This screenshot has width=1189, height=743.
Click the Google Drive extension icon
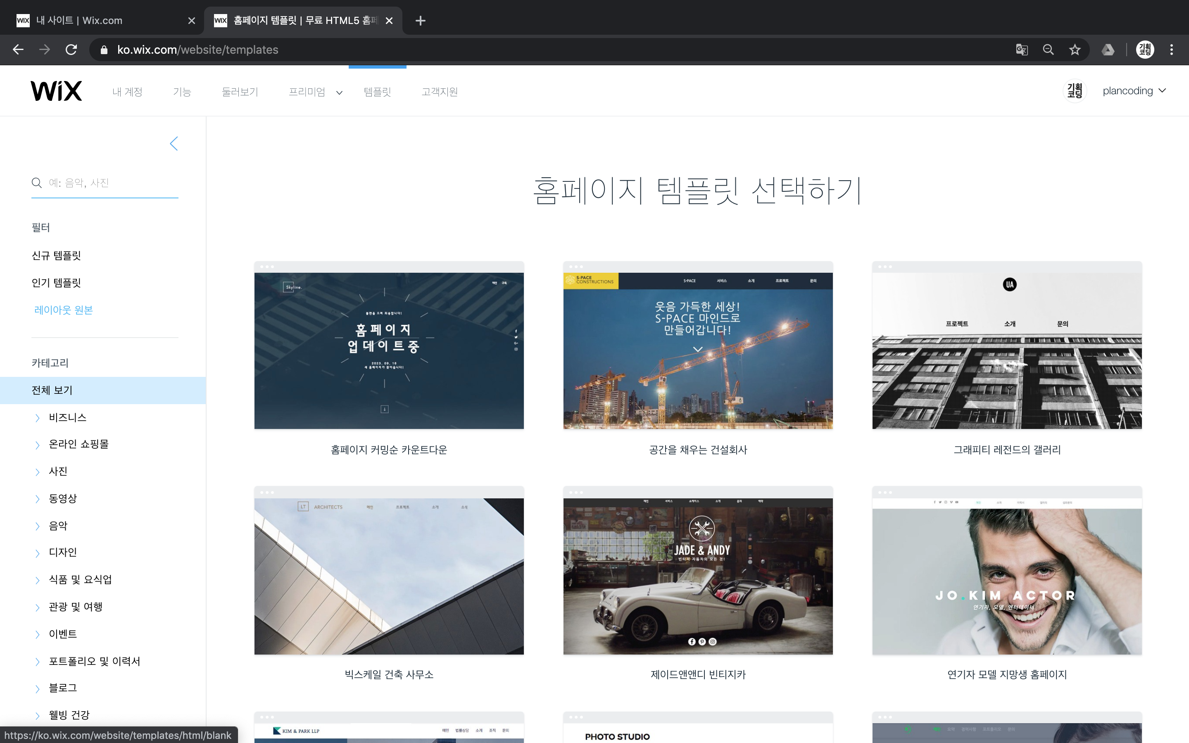coord(1108,50)
